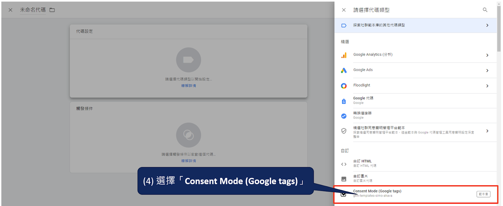This screenshot has height=206, width=503.
Task: Click the 轉換連接器 linker icon
Action: [344, 116]
